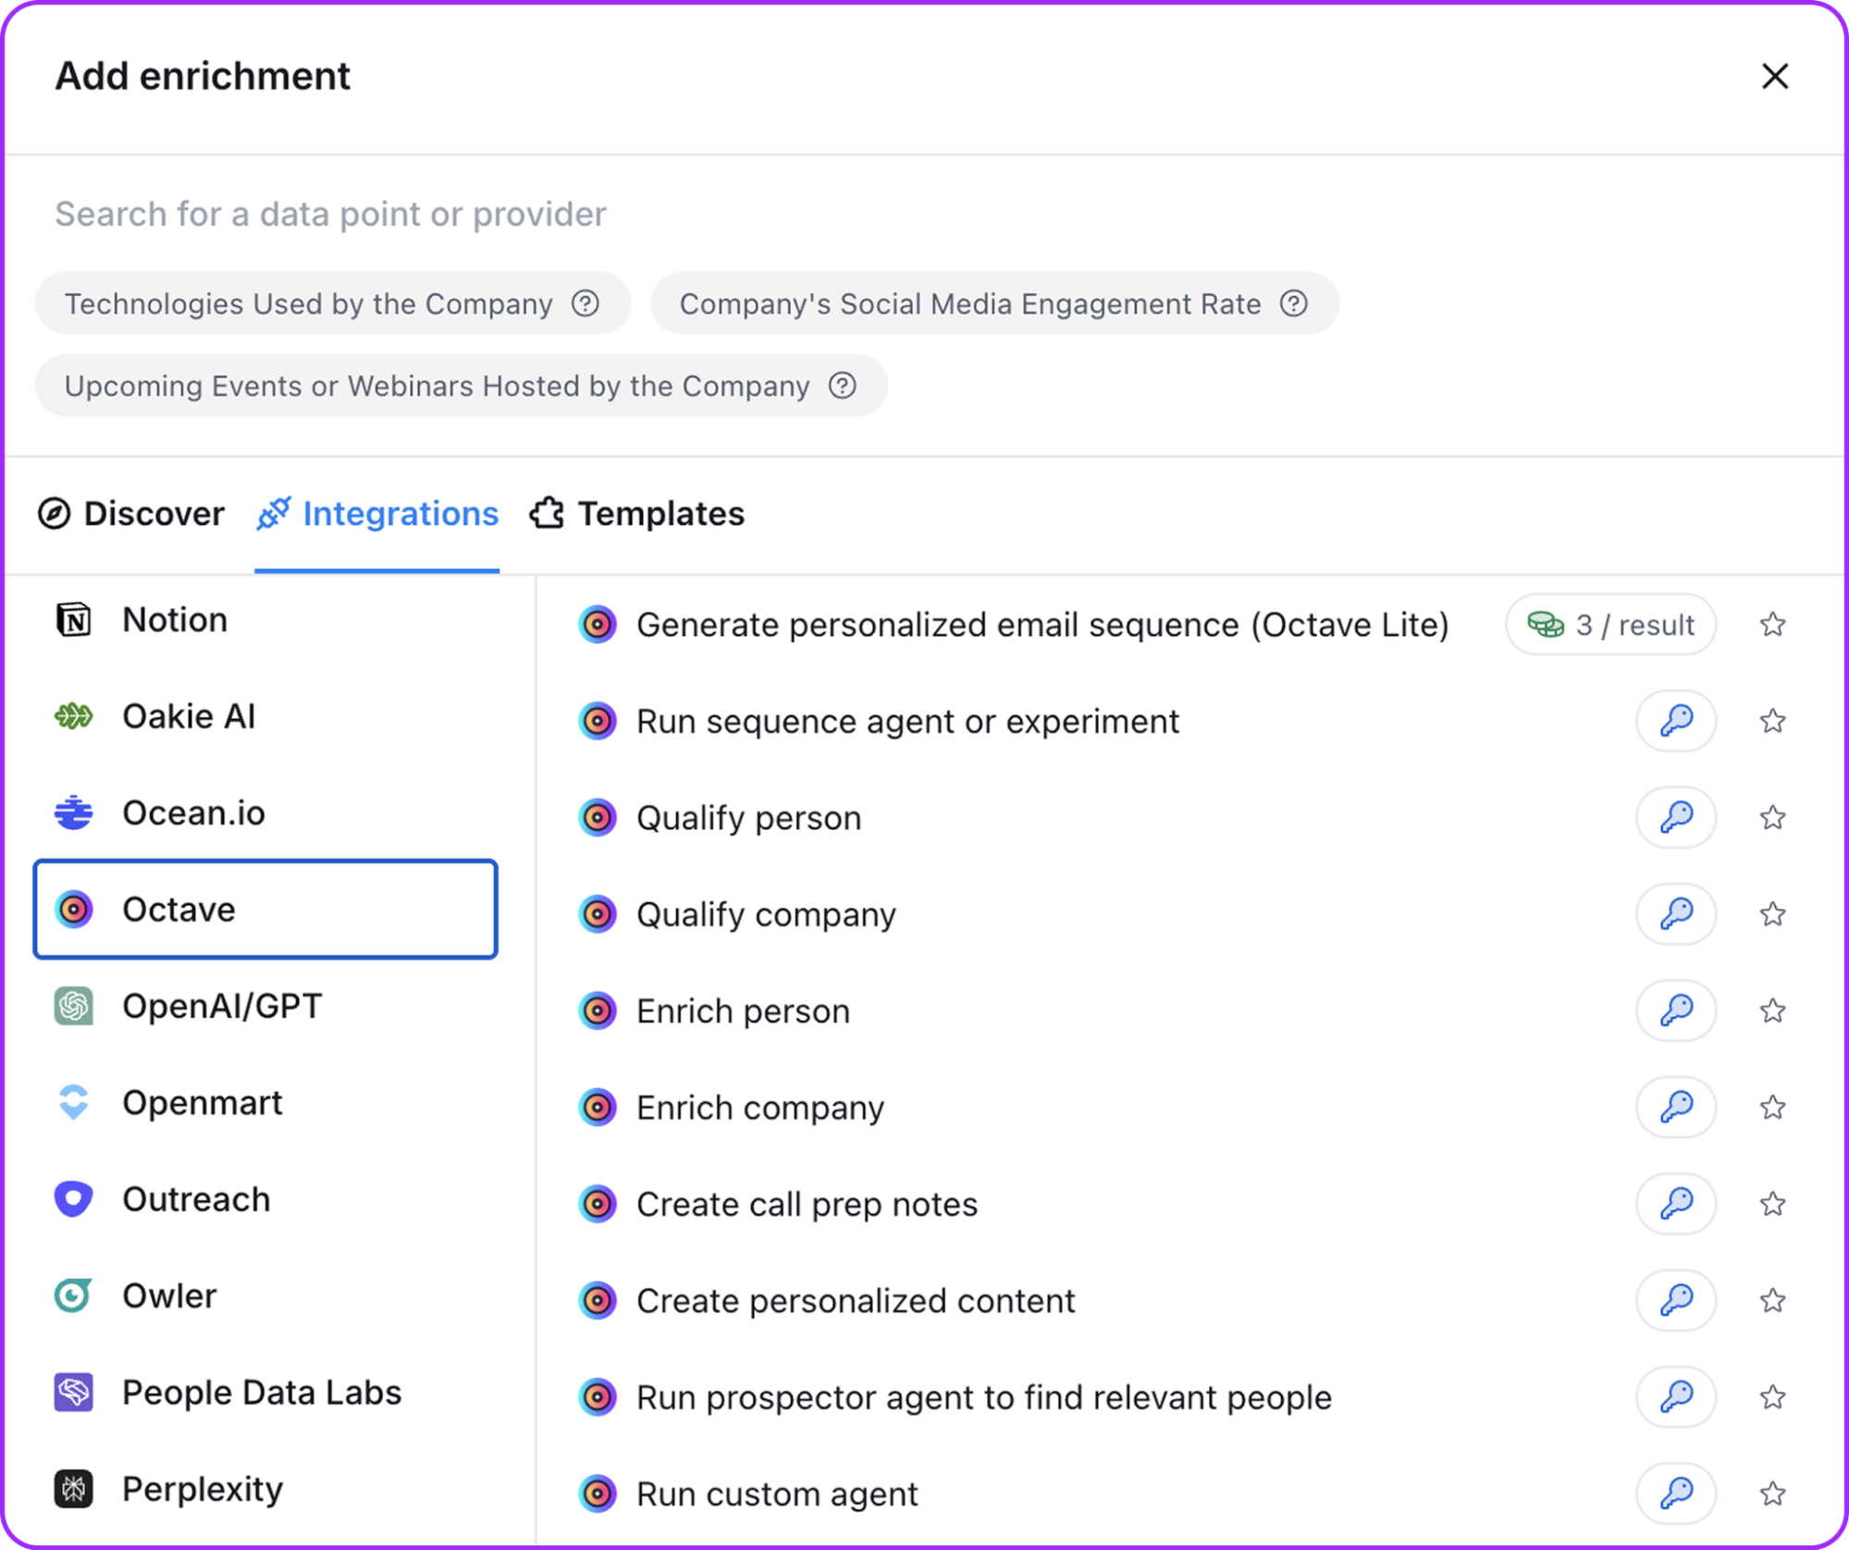Switch to the Integrations tab
Viewport: 1849px width, 1550px height.
[x=377, y=514]
